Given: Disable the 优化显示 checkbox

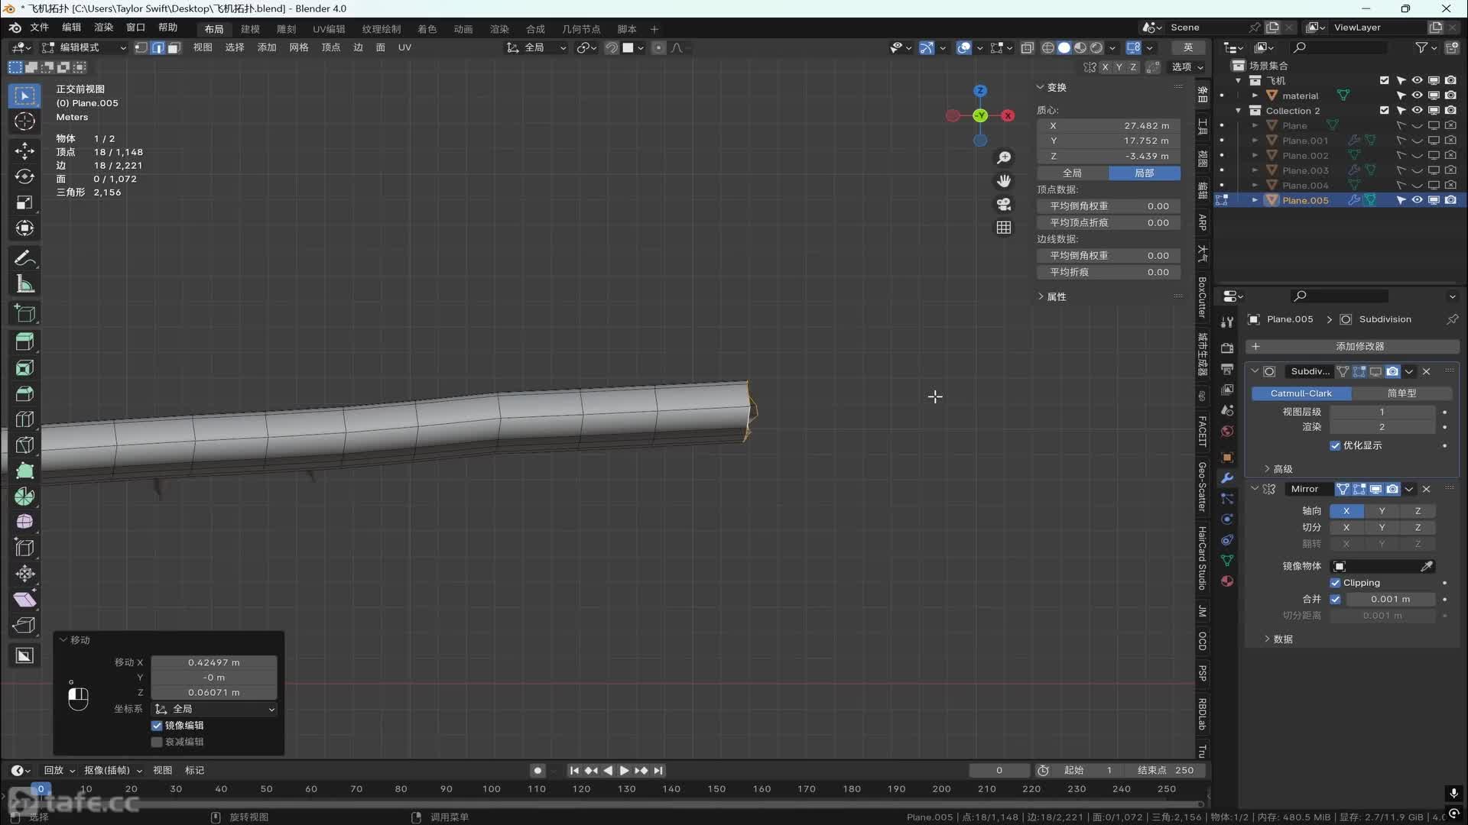Looking at the screenshot, I should [1335, 445].
